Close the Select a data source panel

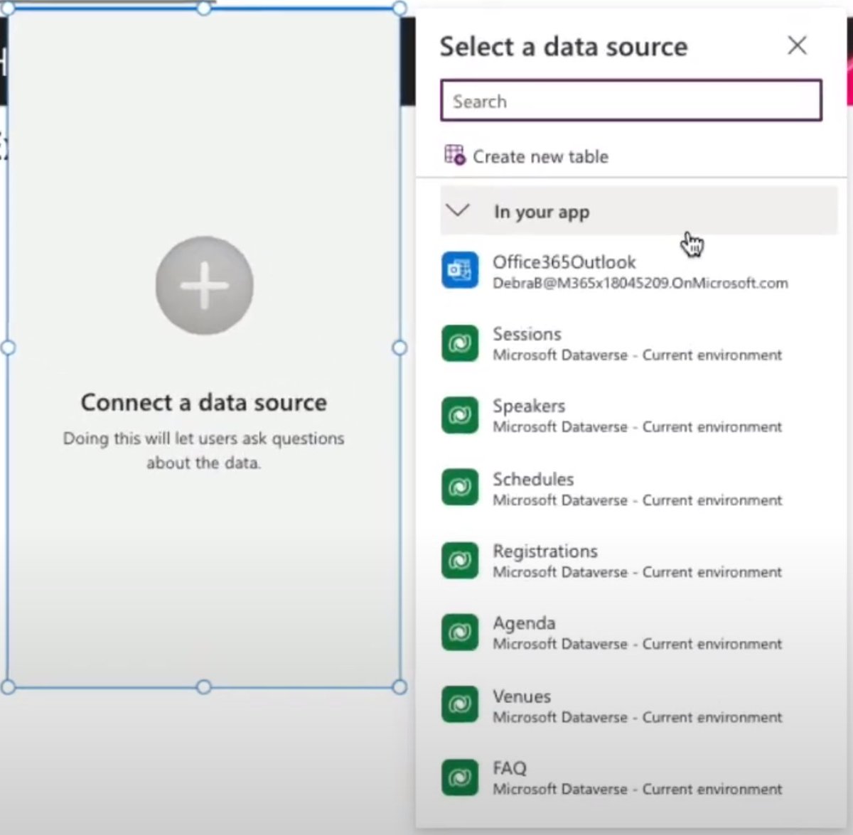click(798, 45)
